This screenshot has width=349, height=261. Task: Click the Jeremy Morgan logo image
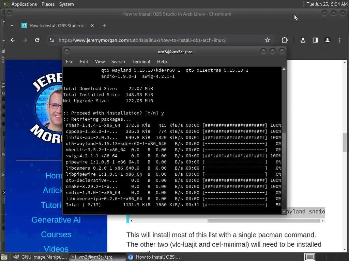click(46, 108)
